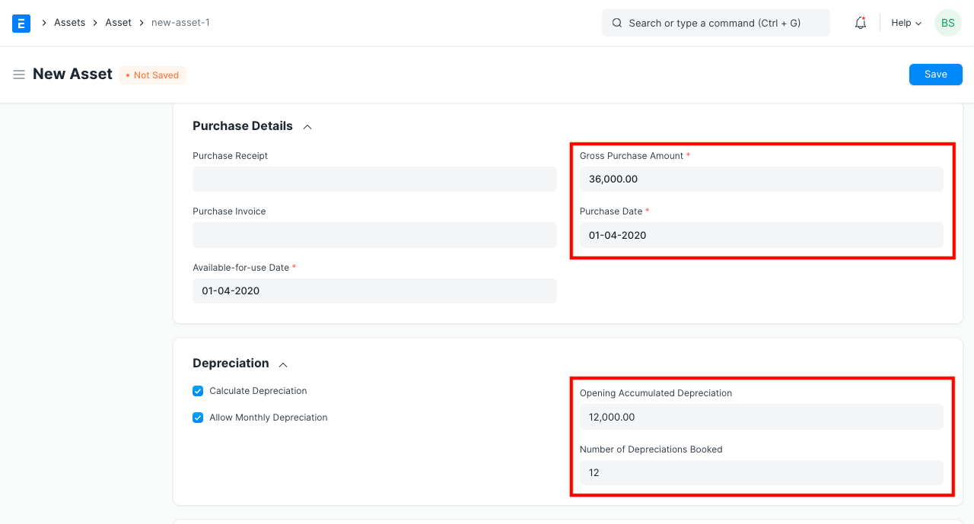Go to Assets breadcrumb
This screenshot has width=974, height=524.
pyautogui.click(x=69, y=23)
